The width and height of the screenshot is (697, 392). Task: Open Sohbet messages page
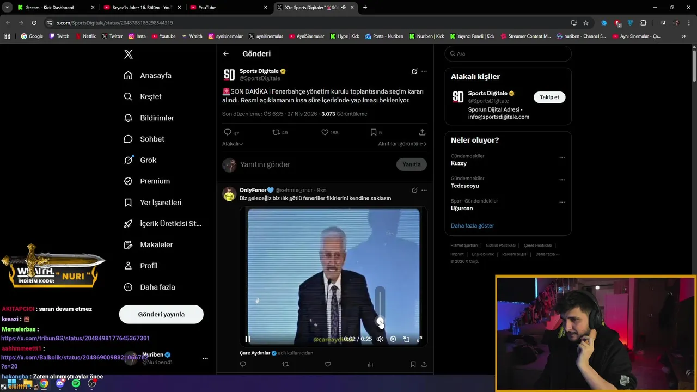(144, 139)
